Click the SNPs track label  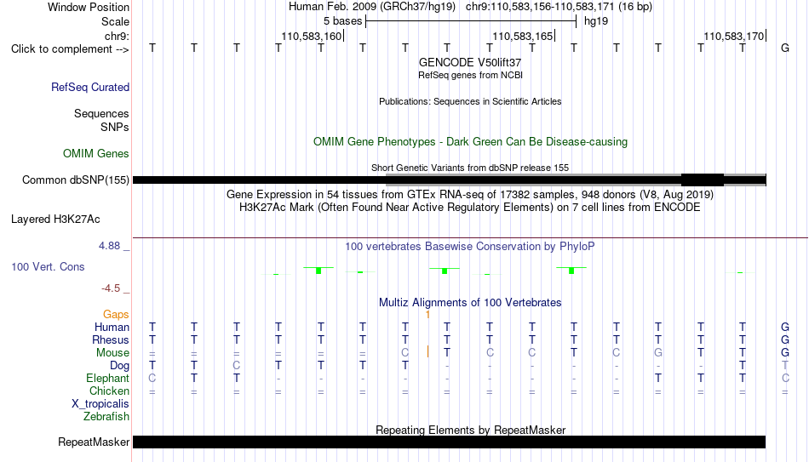click(115, 127)
